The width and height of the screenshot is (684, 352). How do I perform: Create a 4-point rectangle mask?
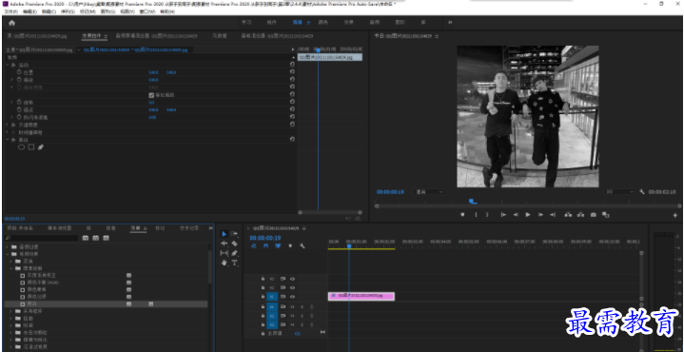[x=31, y=147]
